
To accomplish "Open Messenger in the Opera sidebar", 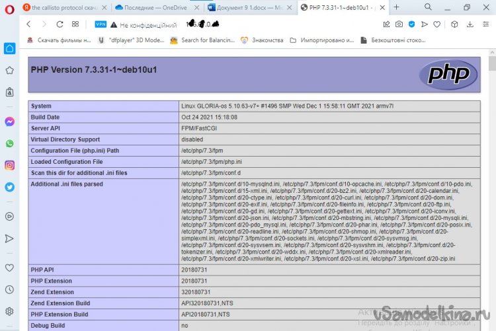I will pos(10,122).
